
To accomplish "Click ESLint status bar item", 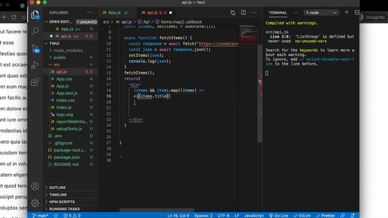I will point(302,216).
